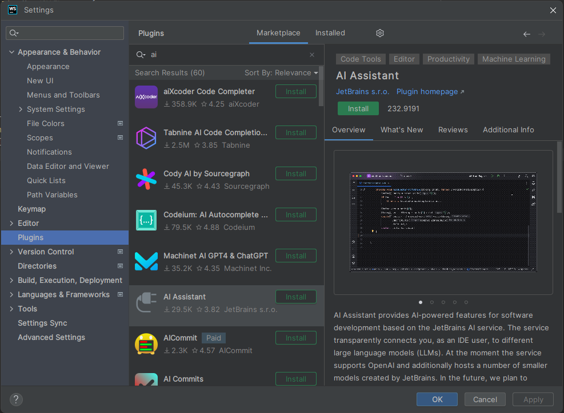Open the Sort By: Relevance dropdown
The height and width of the screenshot is (413, 564).
(281, 72)
